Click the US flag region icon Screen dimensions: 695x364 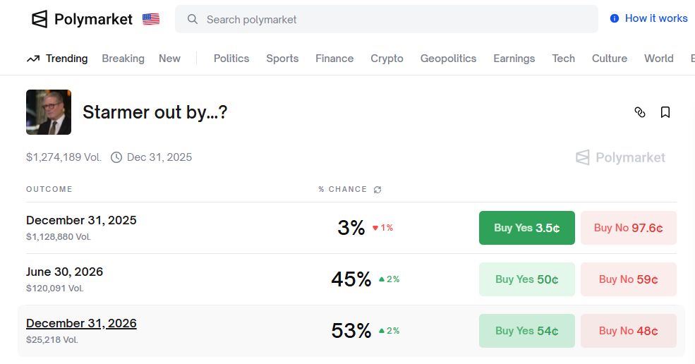(151, 19)
